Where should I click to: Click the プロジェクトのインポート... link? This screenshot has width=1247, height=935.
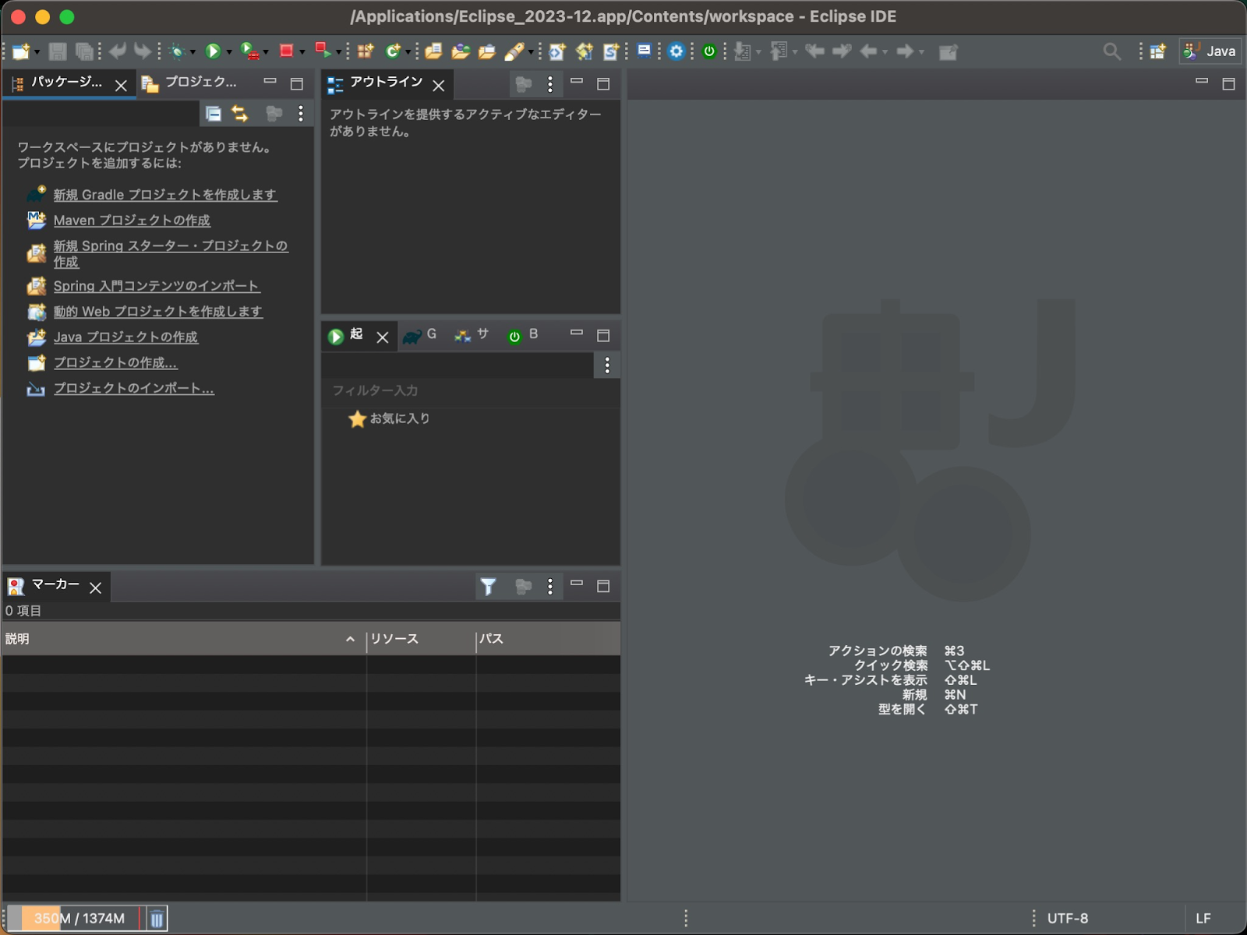pyautogui.click(x=133, y=388)
